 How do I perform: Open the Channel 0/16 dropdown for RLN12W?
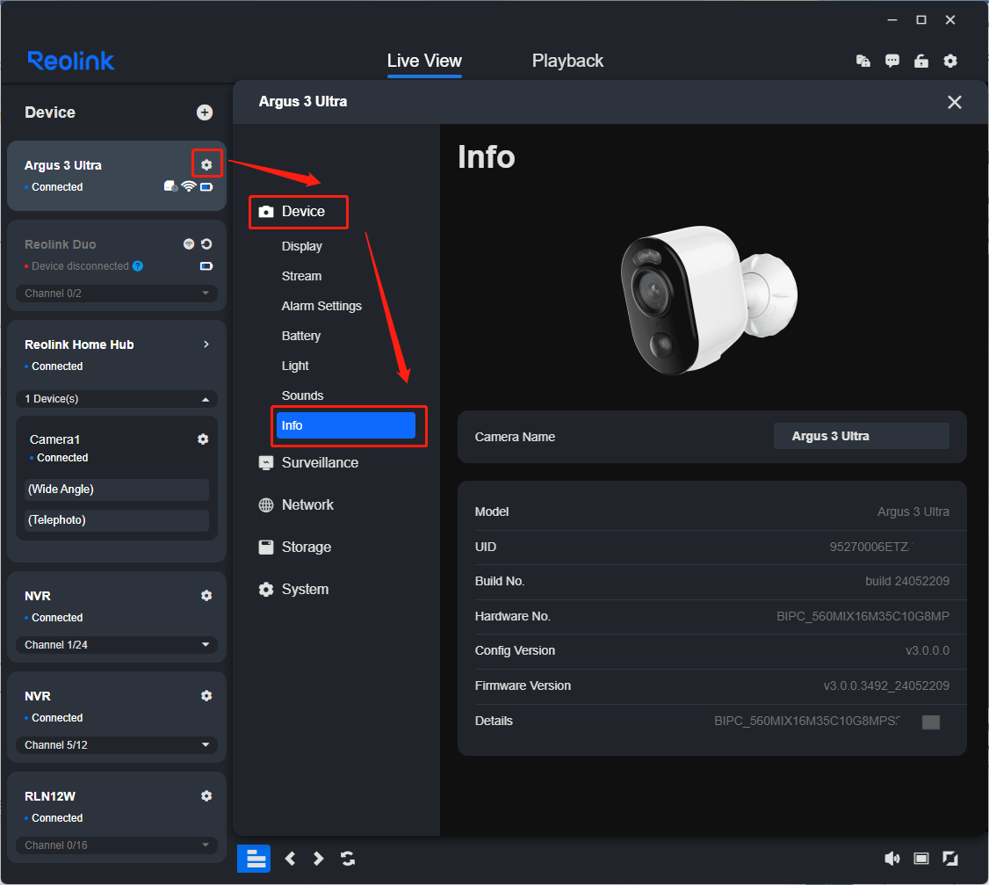117,845
